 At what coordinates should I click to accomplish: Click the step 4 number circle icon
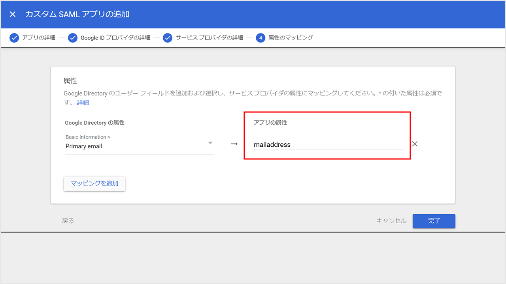[x=261, y=38]
